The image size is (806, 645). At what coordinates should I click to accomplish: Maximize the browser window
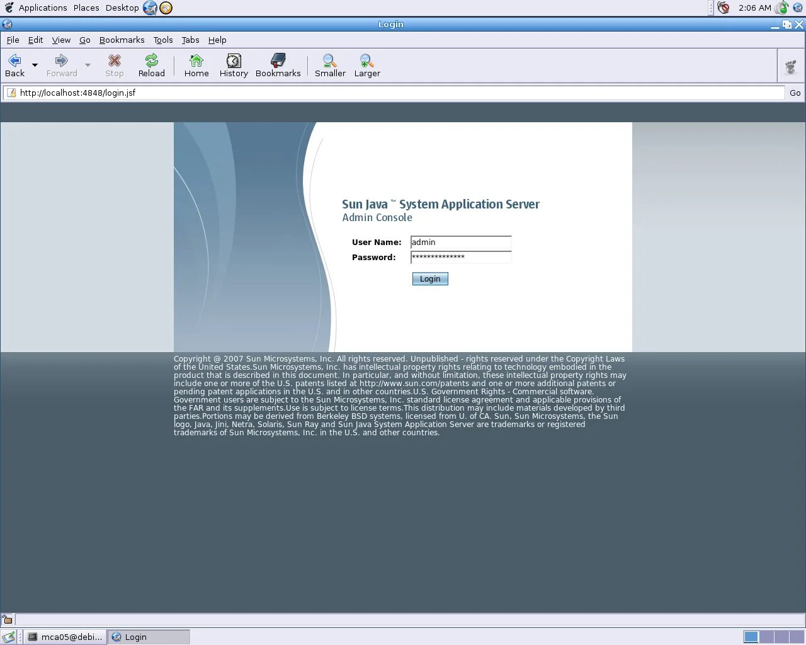pos(787,25)
